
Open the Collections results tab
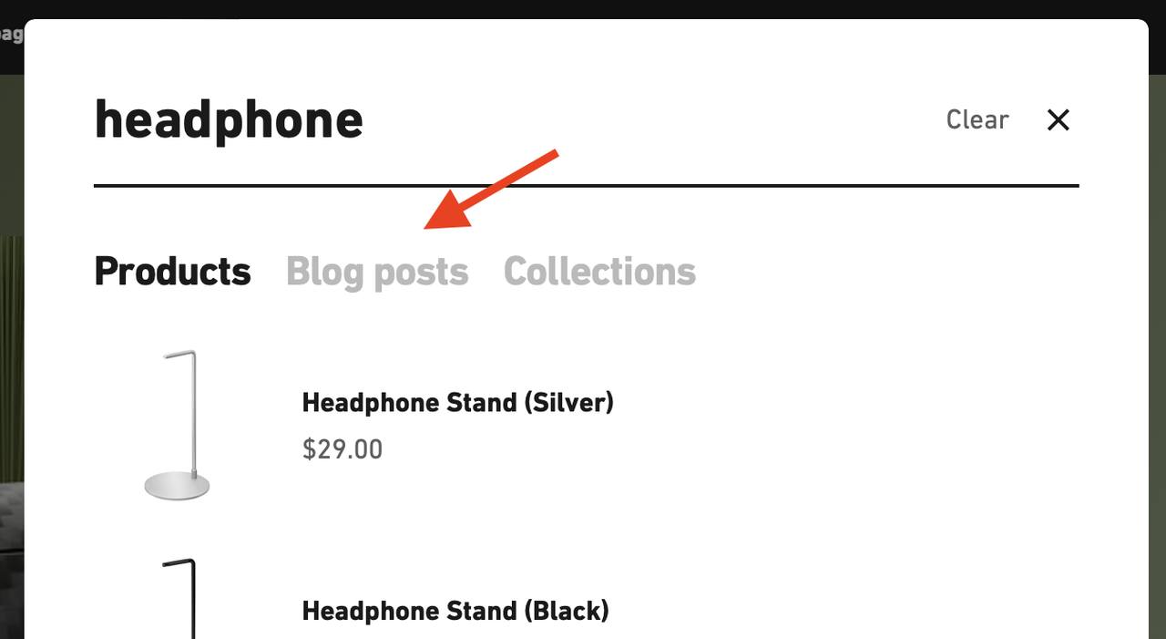599,272
